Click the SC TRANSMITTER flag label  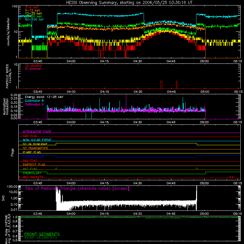(x=35, y=148)
